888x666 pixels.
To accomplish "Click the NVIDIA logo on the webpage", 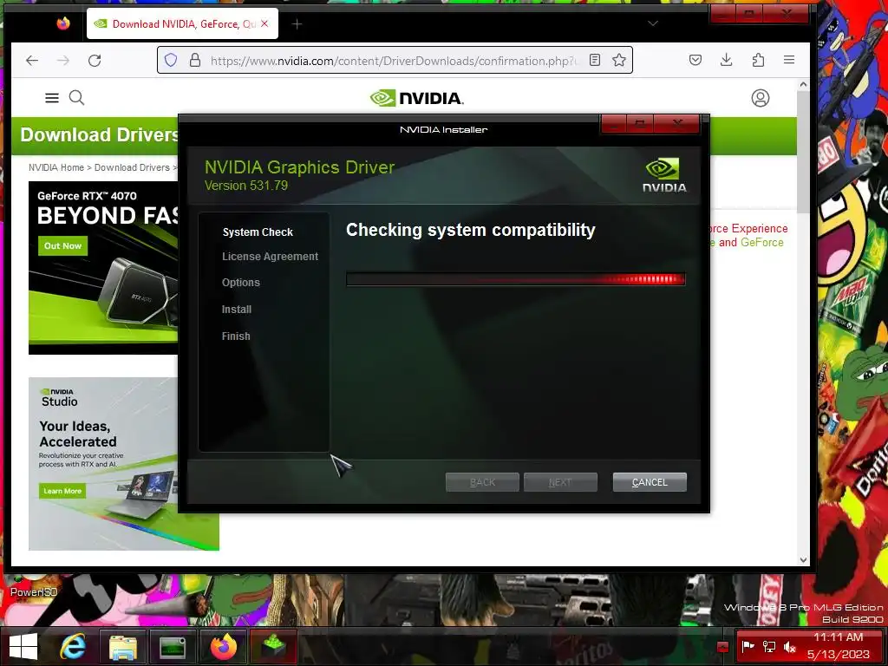I will point(417,98).
